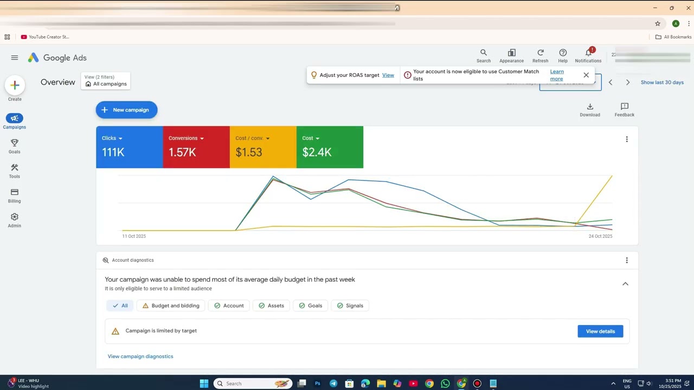
Task: Bookmark page with star icon
Action: 658,23
